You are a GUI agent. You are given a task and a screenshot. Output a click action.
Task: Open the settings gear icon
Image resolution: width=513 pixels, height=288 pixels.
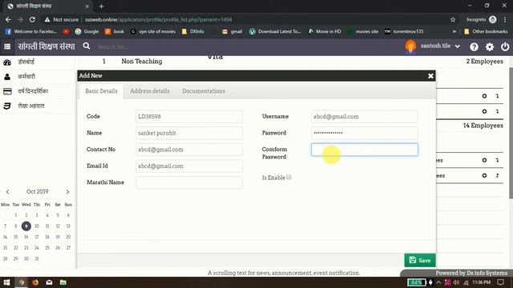click(x=490, y=46)
